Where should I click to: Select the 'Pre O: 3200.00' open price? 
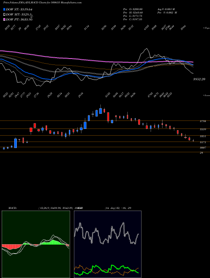point(133,9)
